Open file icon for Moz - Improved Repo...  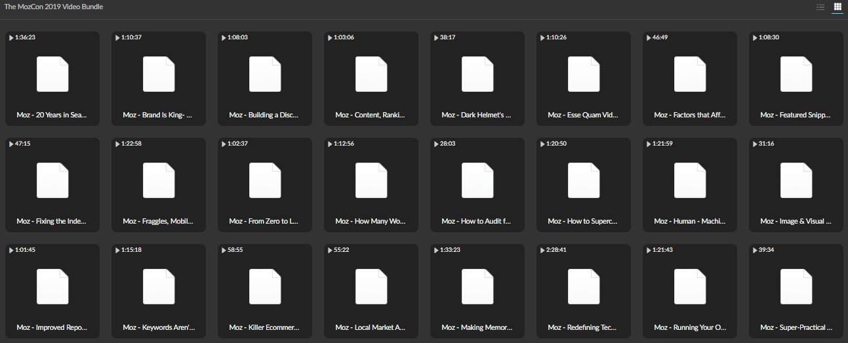[52, 287]
